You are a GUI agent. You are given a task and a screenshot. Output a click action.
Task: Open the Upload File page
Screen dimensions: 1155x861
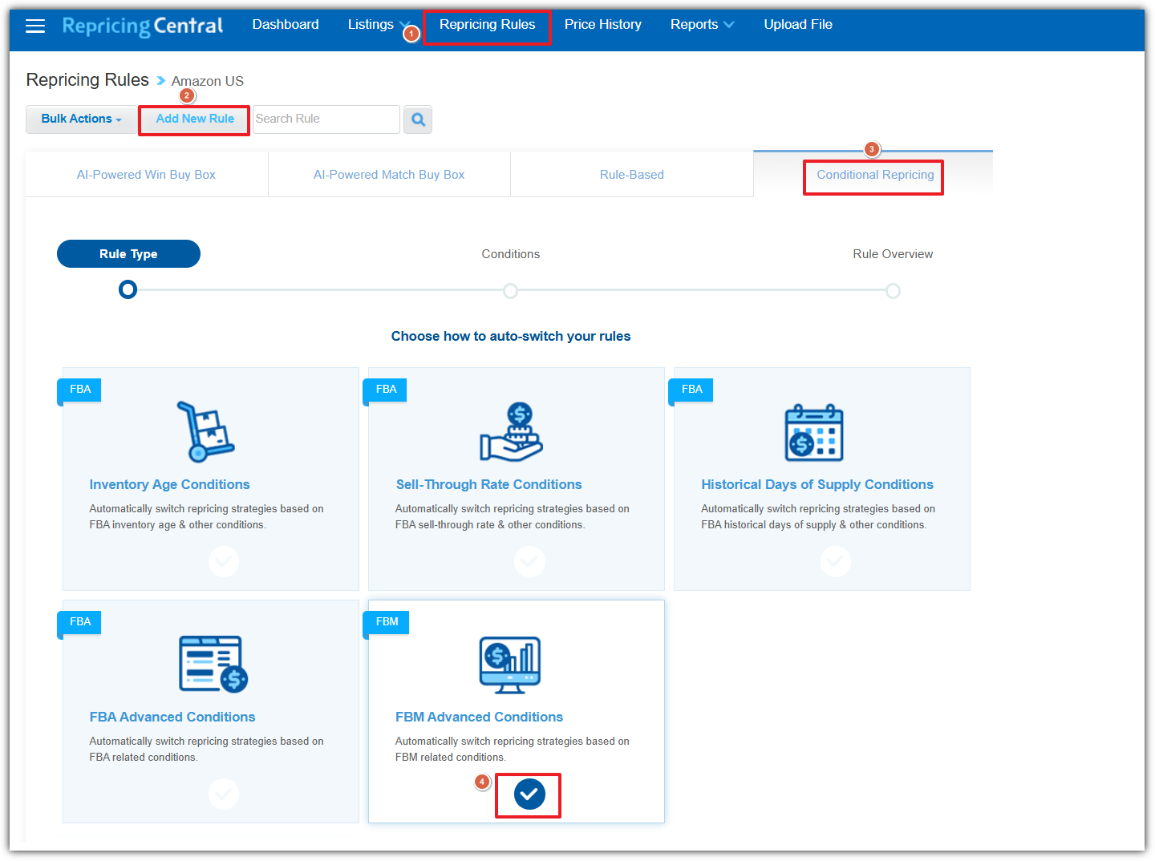(x=798, y=25)
